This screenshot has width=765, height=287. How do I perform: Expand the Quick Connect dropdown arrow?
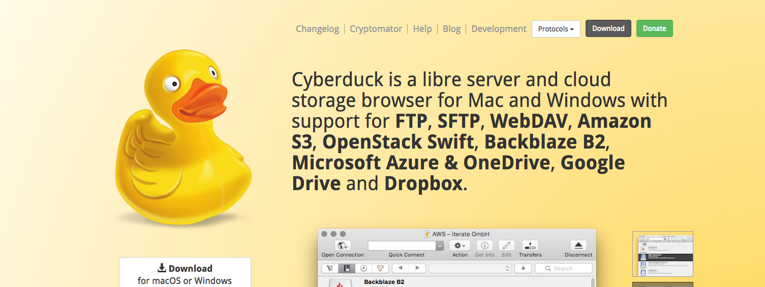(440, 245)
